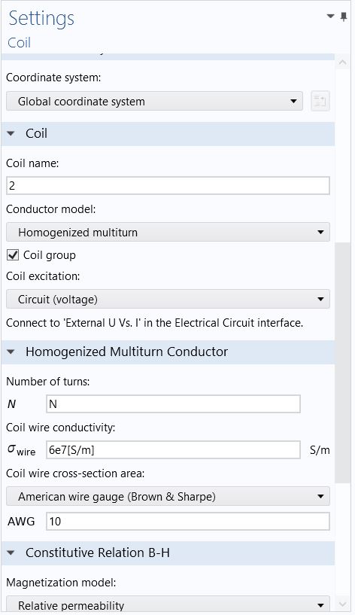Click the vertical scrollbar thumb
The image size is (355, 615).
342,363
